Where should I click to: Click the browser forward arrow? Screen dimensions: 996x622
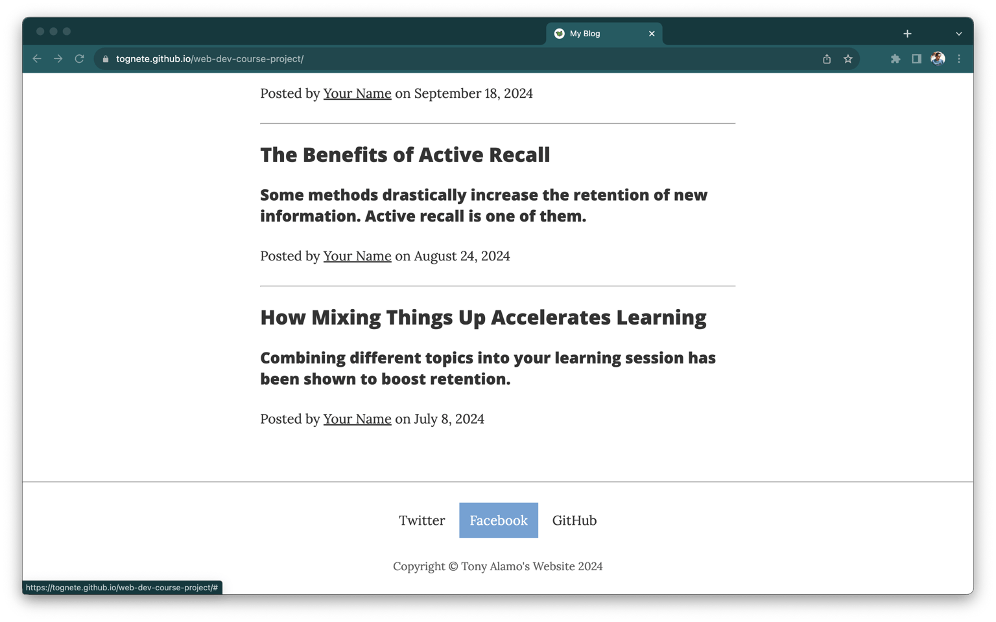(58, 59)
